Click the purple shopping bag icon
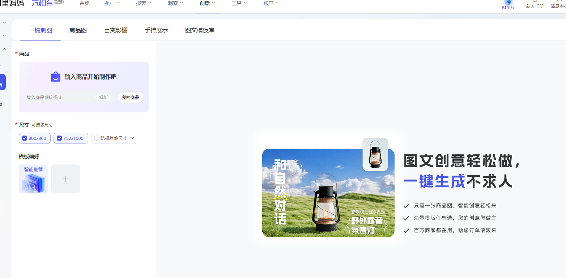 click(x=56, y=77)
